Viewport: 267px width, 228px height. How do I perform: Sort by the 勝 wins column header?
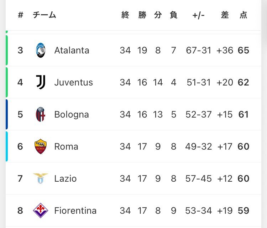coord(142,15)
